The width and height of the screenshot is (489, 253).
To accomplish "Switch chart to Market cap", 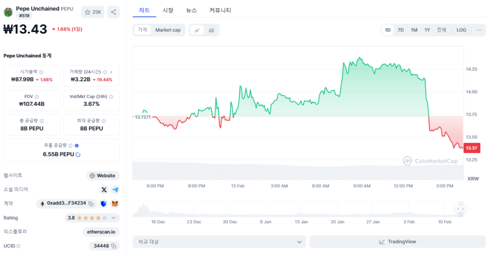I will 168,30.
